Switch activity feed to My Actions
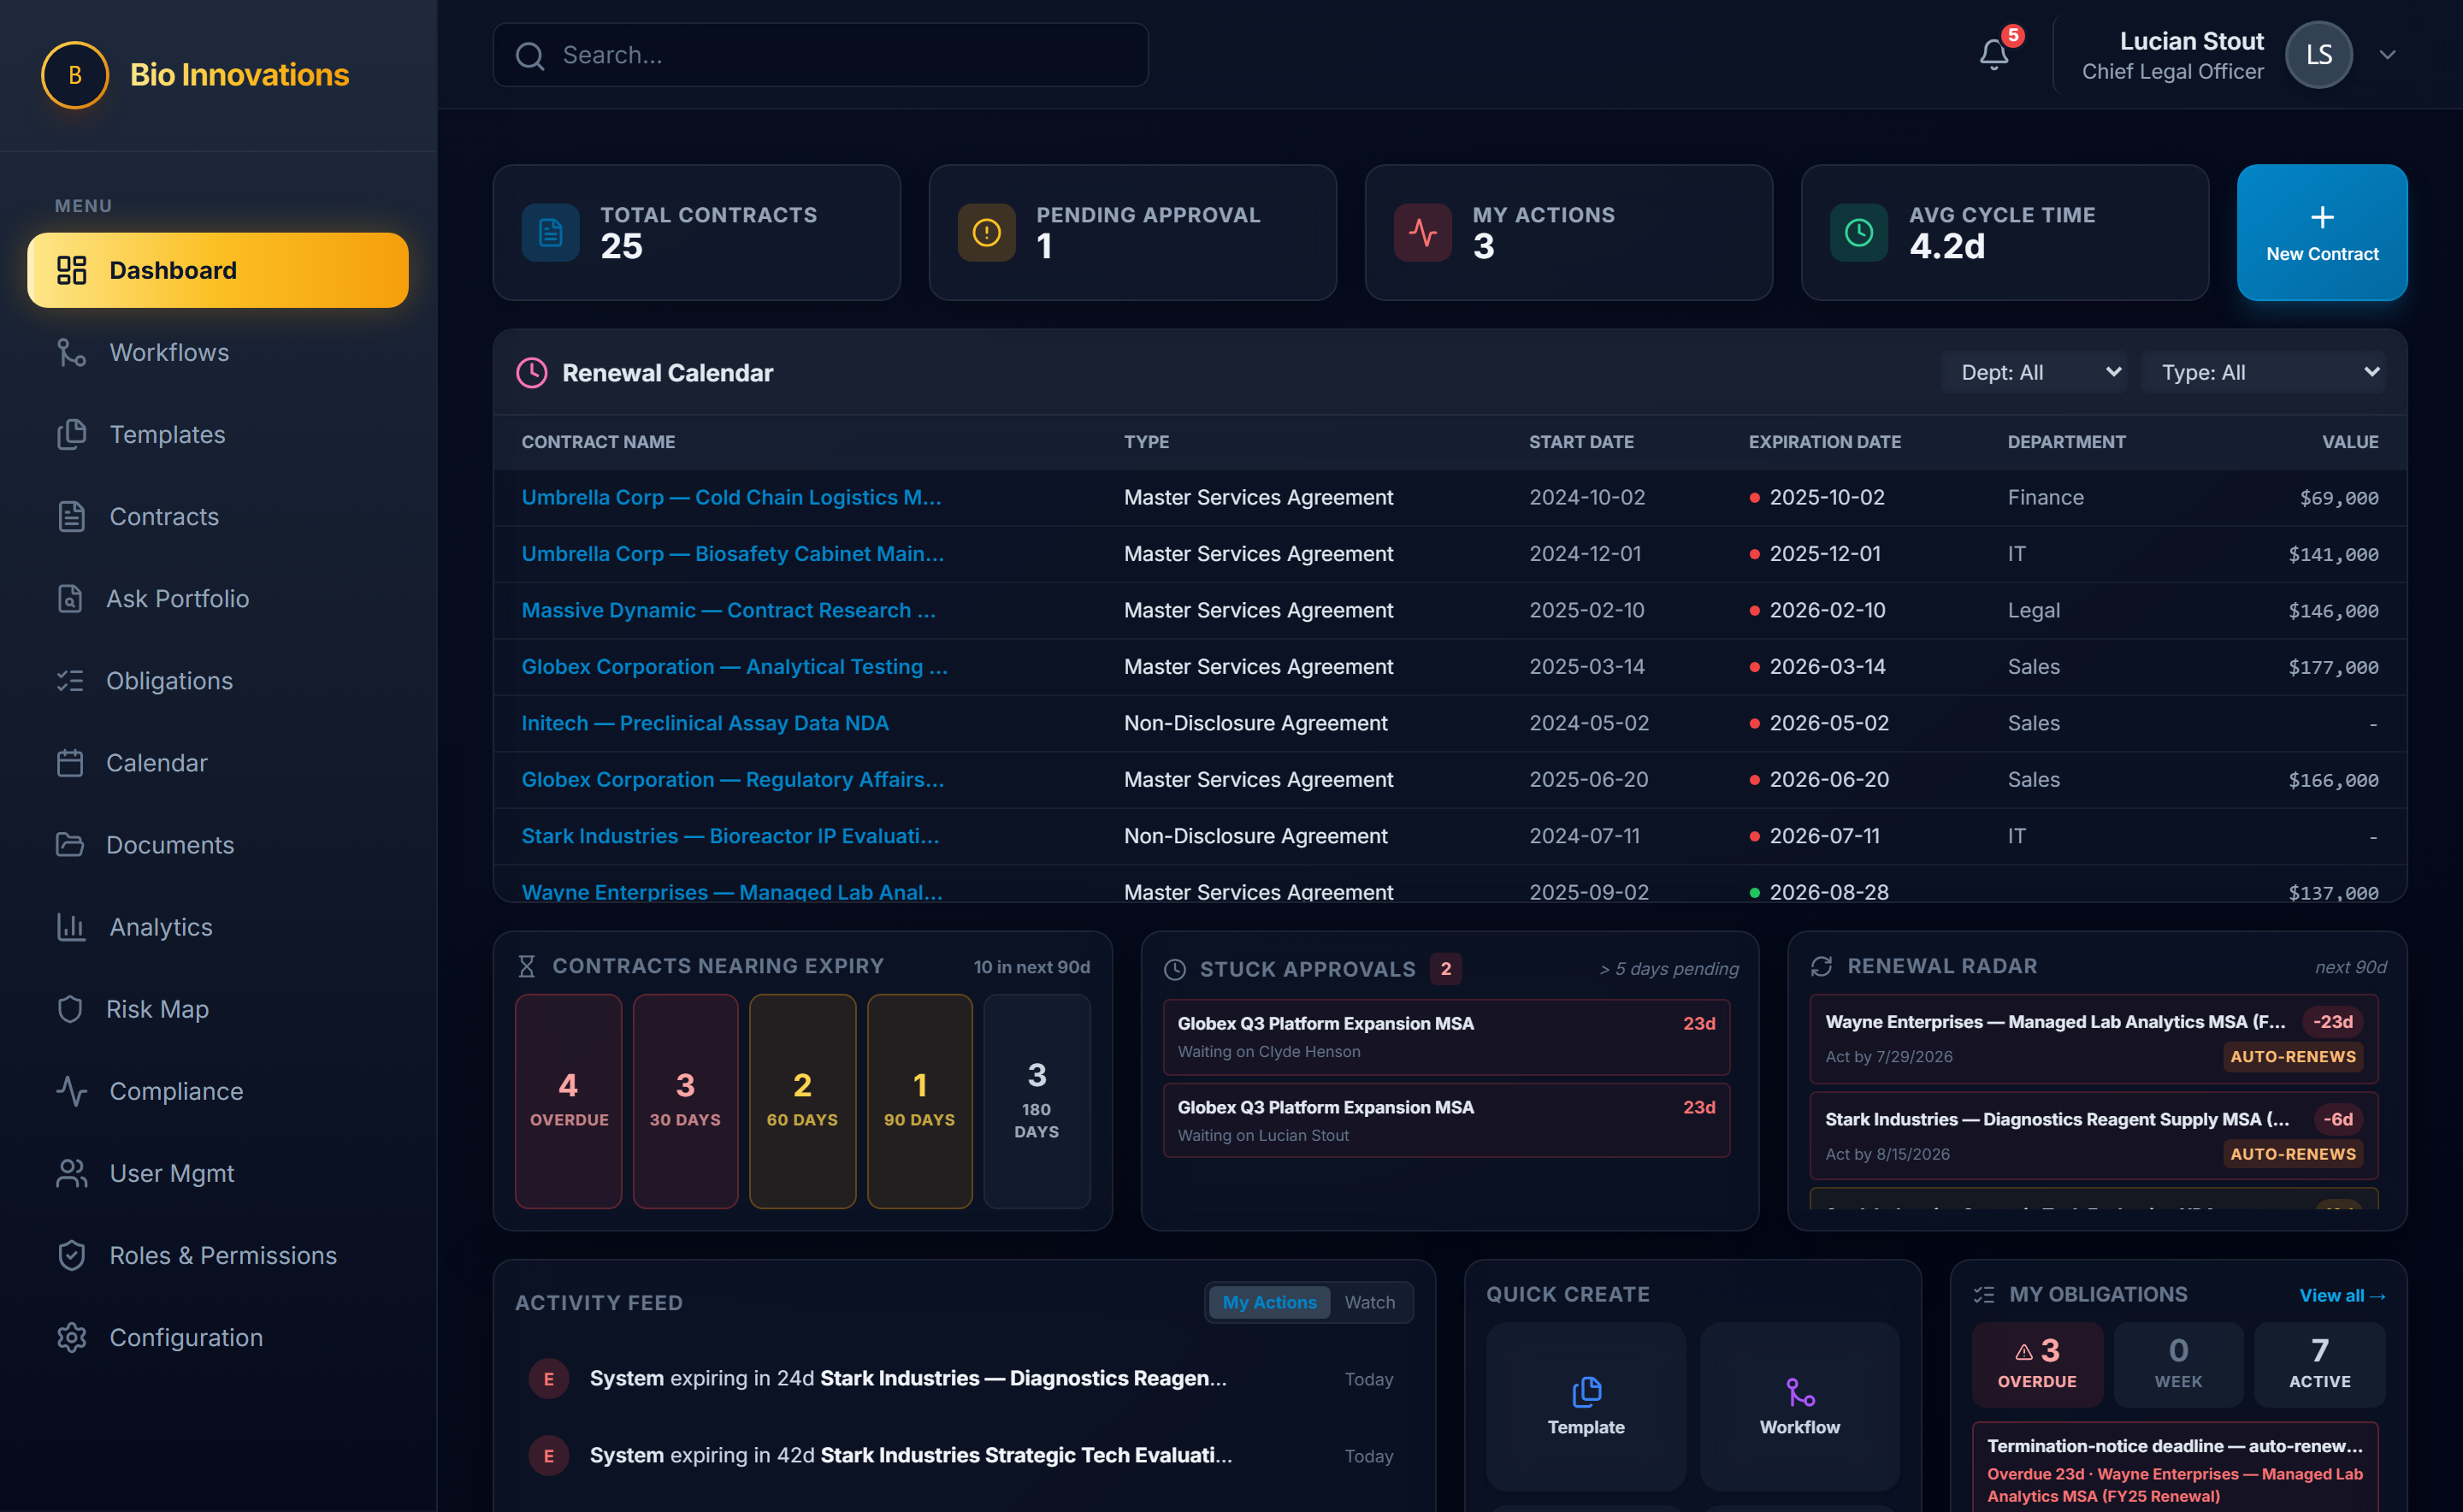Viewport: 2463px width, 1512px height. [1269, 1302]
